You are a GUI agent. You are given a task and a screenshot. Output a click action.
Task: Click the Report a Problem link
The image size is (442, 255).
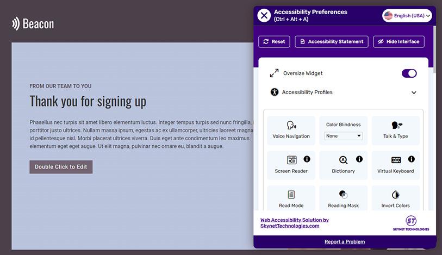345,242
